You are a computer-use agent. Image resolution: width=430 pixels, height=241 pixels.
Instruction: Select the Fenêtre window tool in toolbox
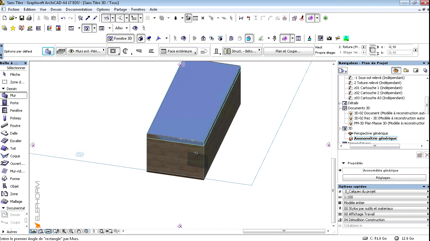[14, 111]
